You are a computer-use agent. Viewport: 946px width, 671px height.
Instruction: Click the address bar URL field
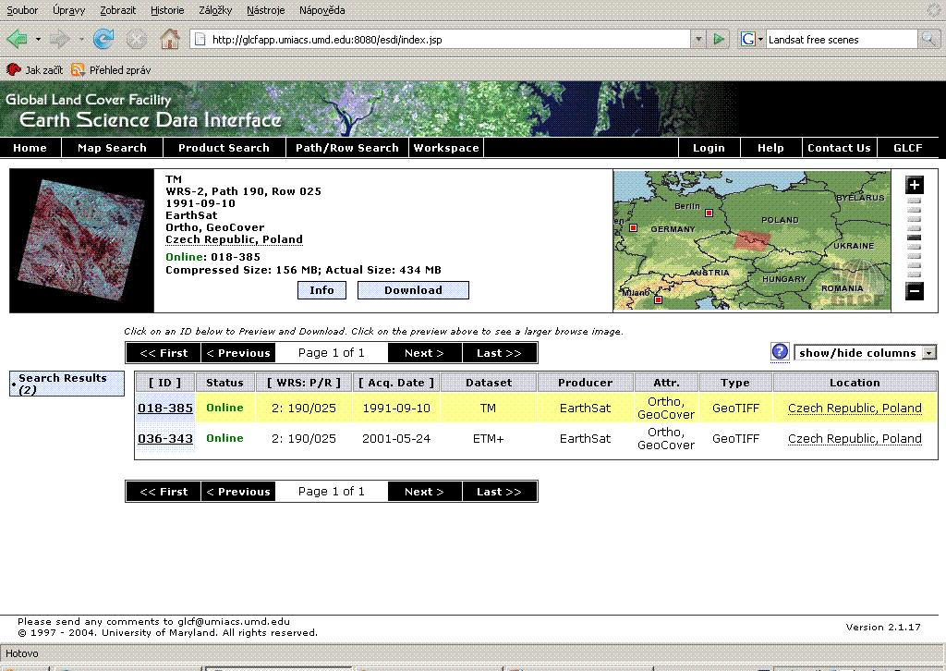click(x=441, y=40)
